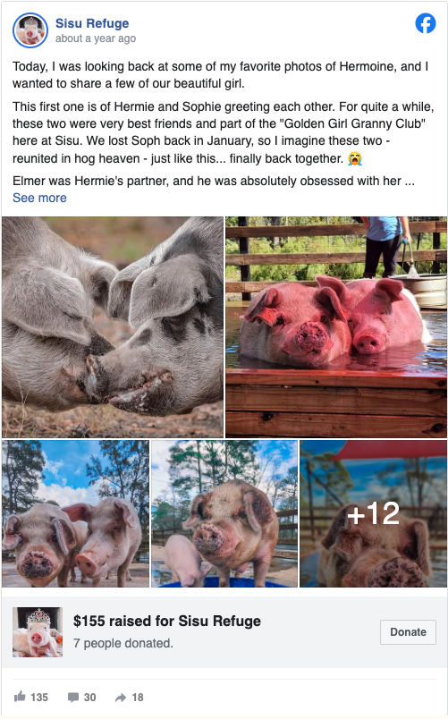Screen dimensions: 448x719
Task: Open photo of two pigs under blue sky
Action: click(76, 513)
